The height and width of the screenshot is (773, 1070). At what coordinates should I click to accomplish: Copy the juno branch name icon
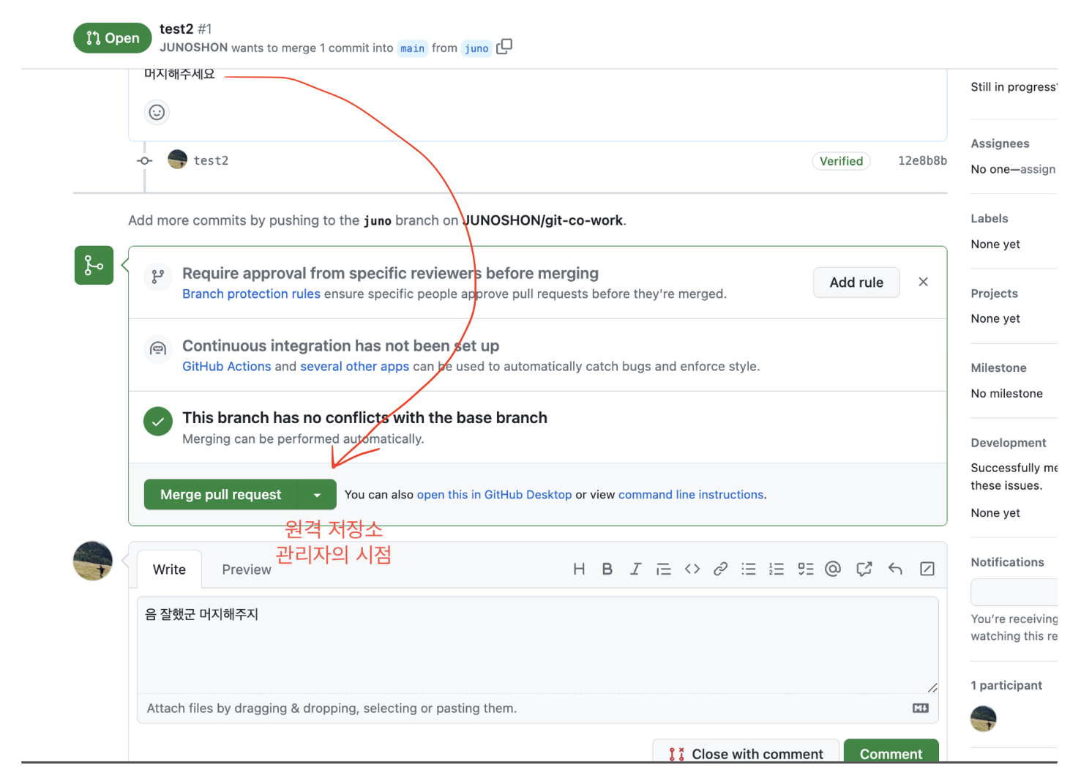504,47
